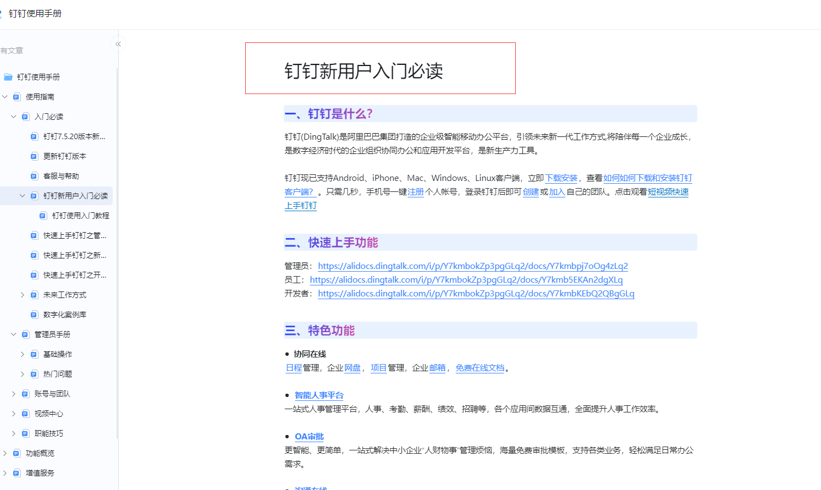Screen dimensions: 821x490
Task: Expand the 账号与团队 tree node
Action: 14,394
